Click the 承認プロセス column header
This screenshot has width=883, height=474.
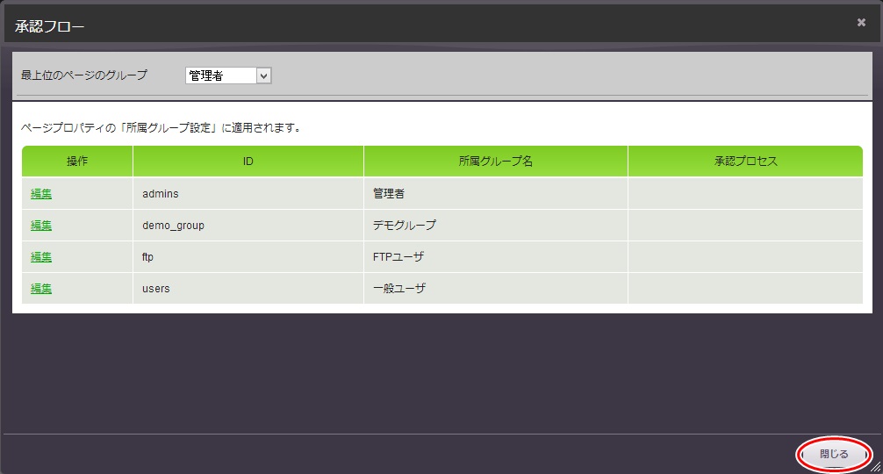point(745,161)
